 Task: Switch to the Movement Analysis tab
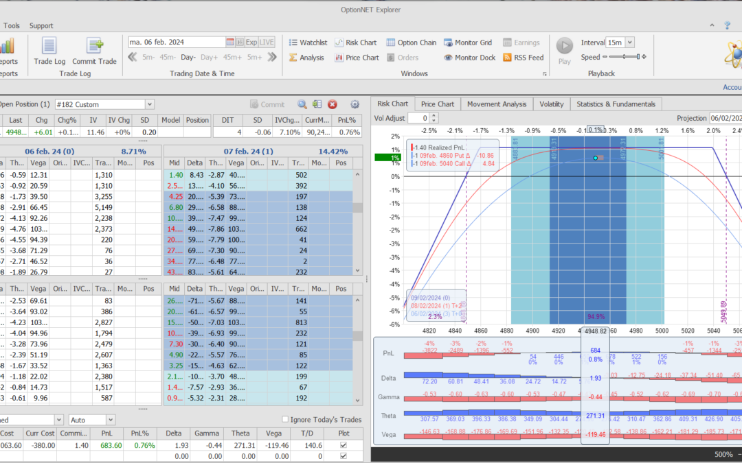click(497, 104)
